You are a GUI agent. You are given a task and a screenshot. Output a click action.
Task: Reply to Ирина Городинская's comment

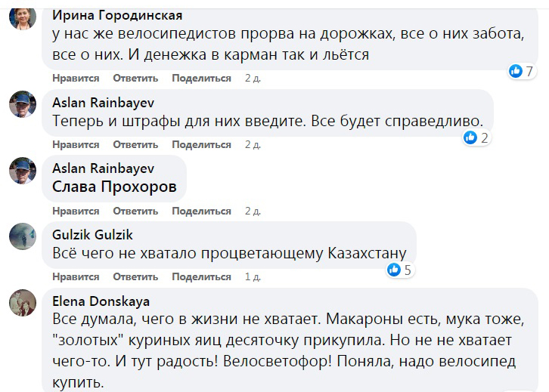pyautogui.click(x=135, y=78)
